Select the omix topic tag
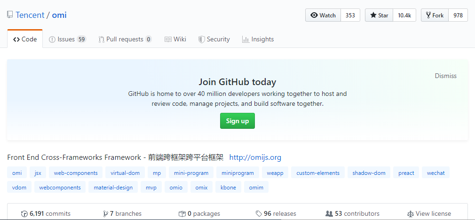The image size is (475, 220). coord(201,187)
